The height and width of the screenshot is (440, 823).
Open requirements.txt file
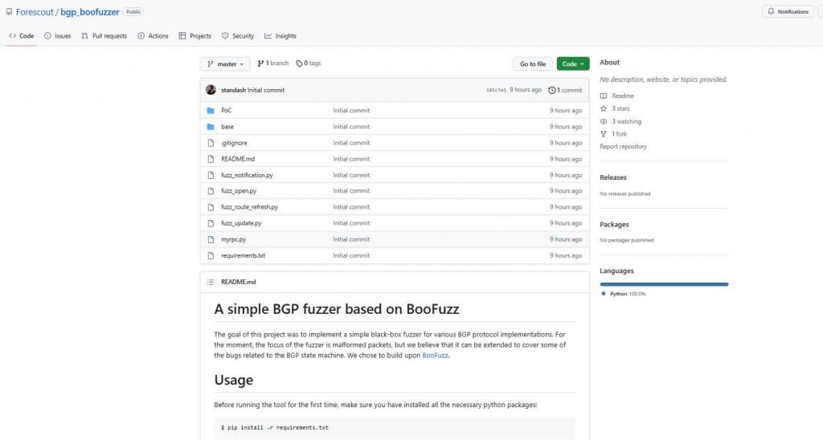(243, 256)
